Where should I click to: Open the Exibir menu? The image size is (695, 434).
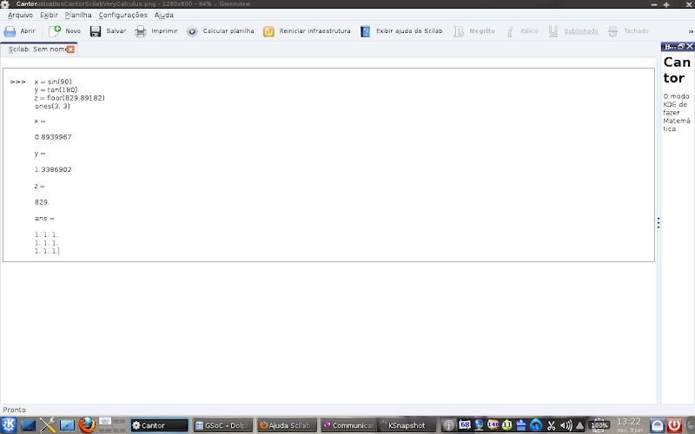[49, 15]
